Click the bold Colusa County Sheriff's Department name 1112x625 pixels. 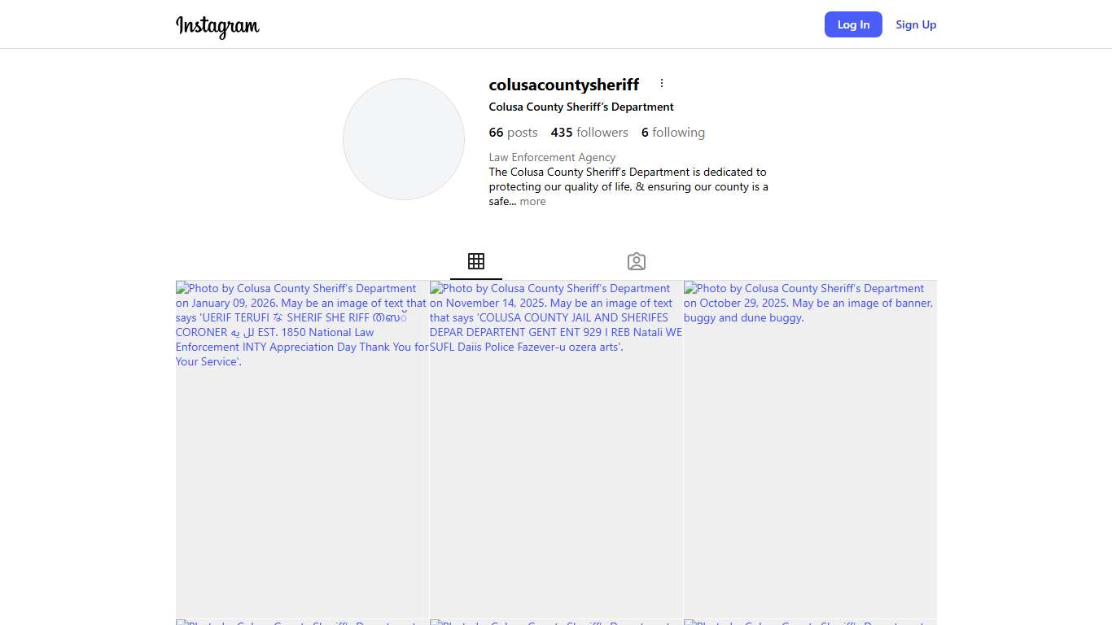(x=581, y=107)
